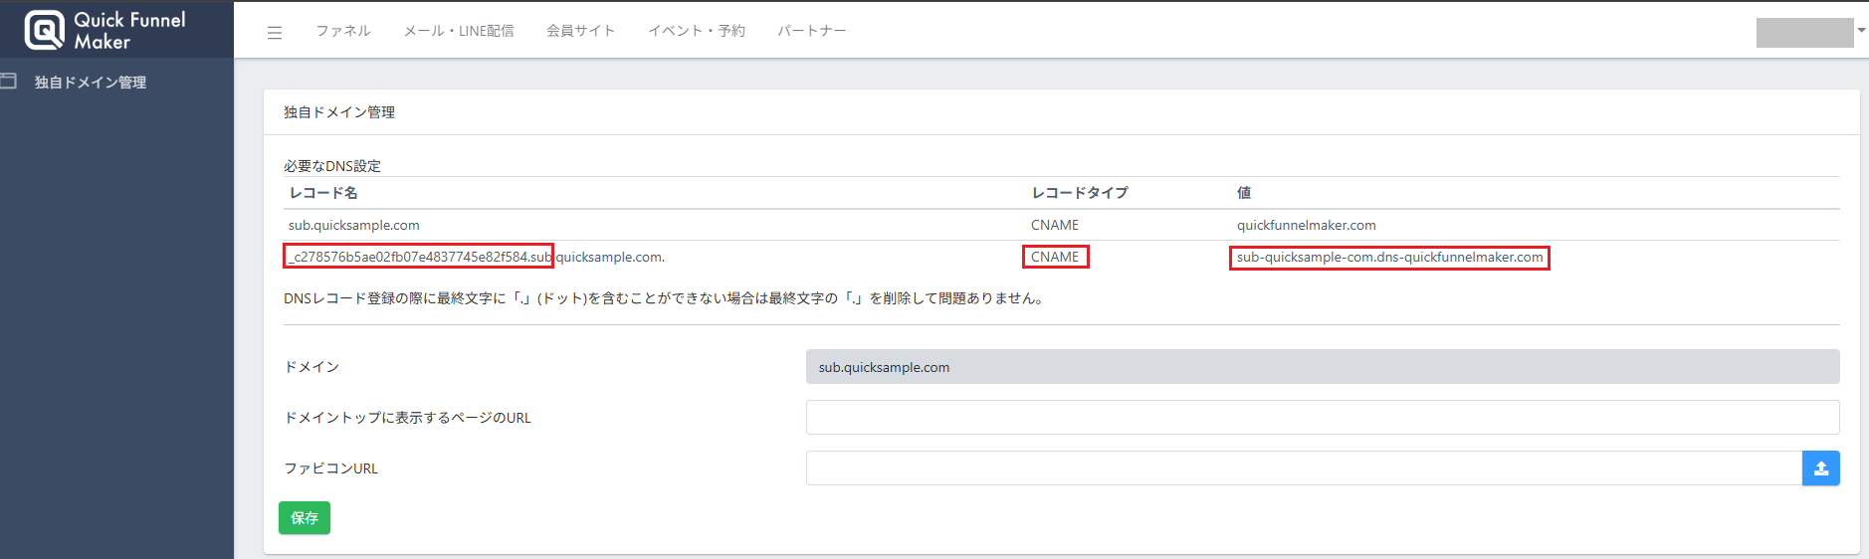
Task: Click the favicon upload icon button
Action: coord(1820,468)
